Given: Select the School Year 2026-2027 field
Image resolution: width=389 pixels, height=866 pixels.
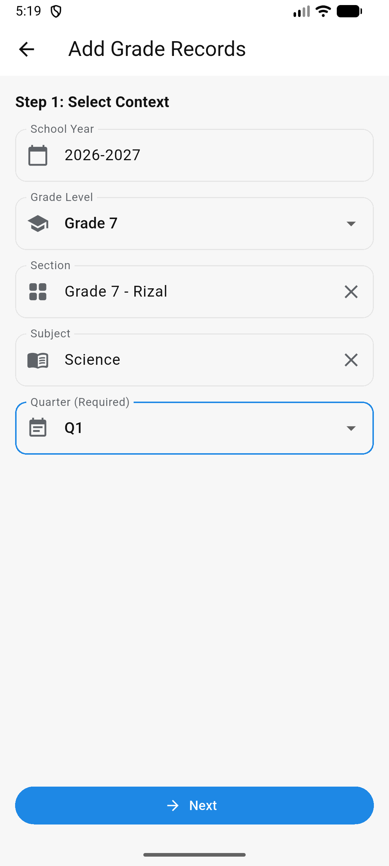Looking at the screenshot, I should pyautogui.click(x=102, y=156).
